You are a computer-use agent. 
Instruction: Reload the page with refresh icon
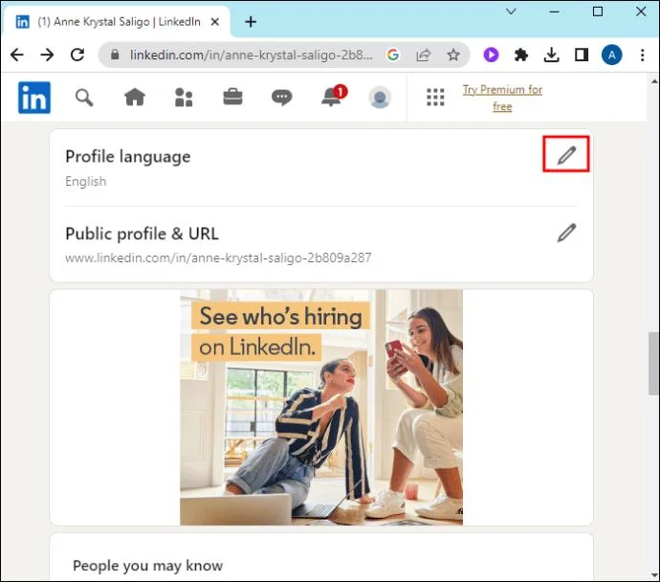[x=77, y=55]
